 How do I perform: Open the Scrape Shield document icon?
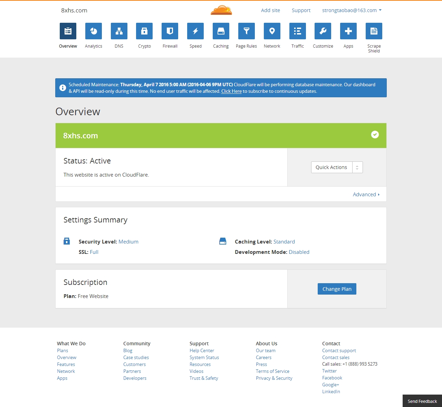pos(374,31)
